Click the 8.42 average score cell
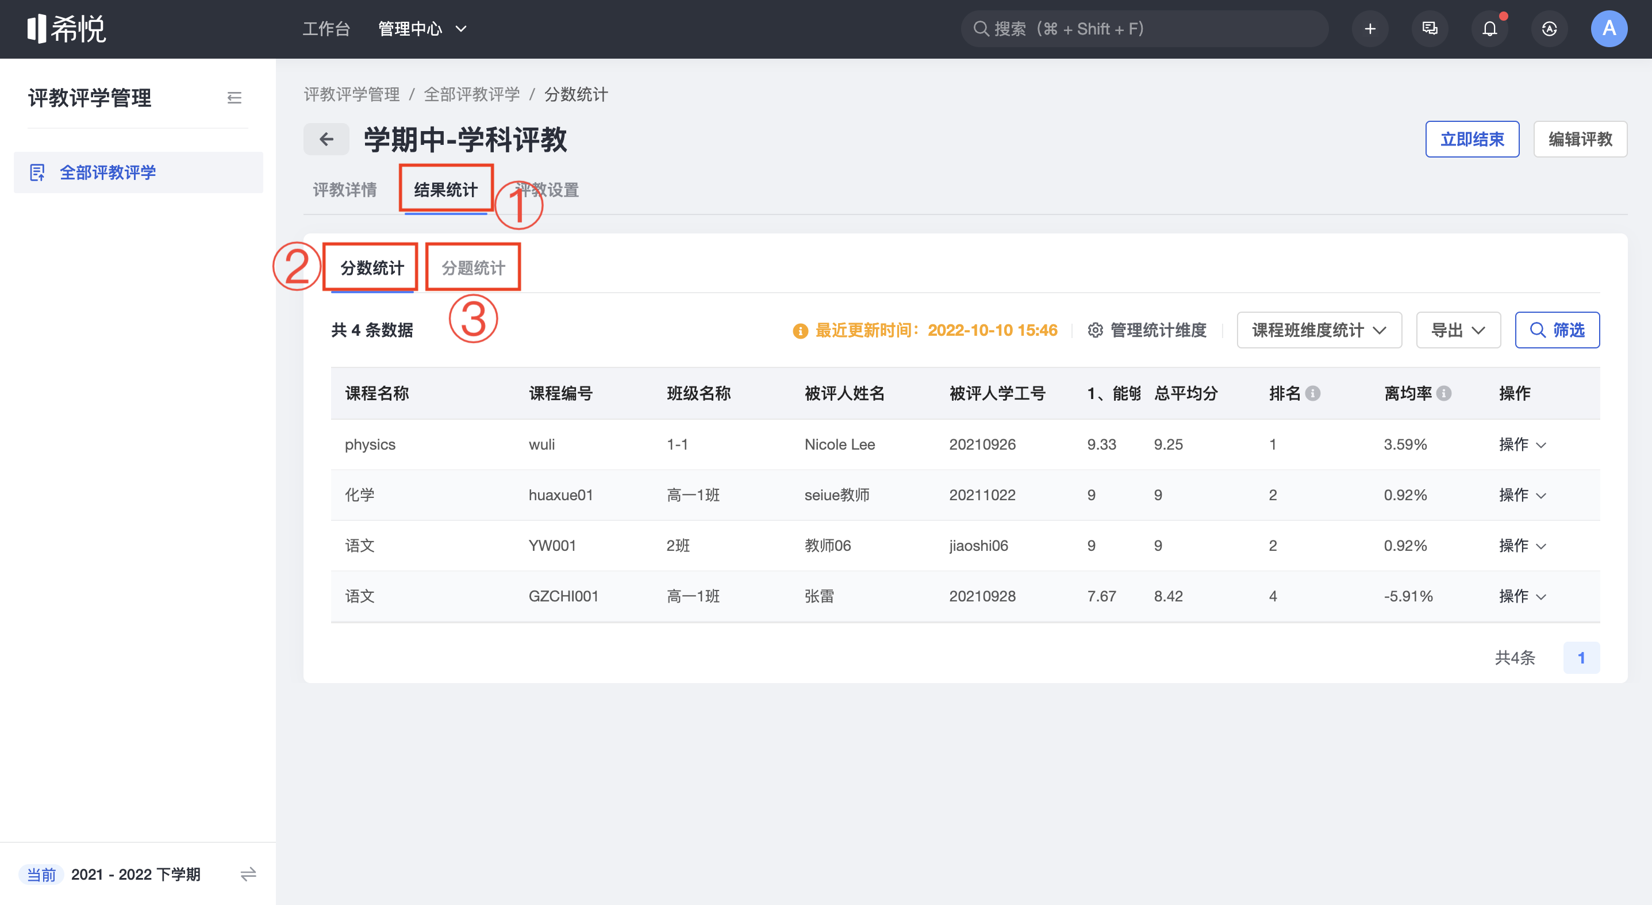The width and height of the screenshot is (1652, 905). point(1169,596)
